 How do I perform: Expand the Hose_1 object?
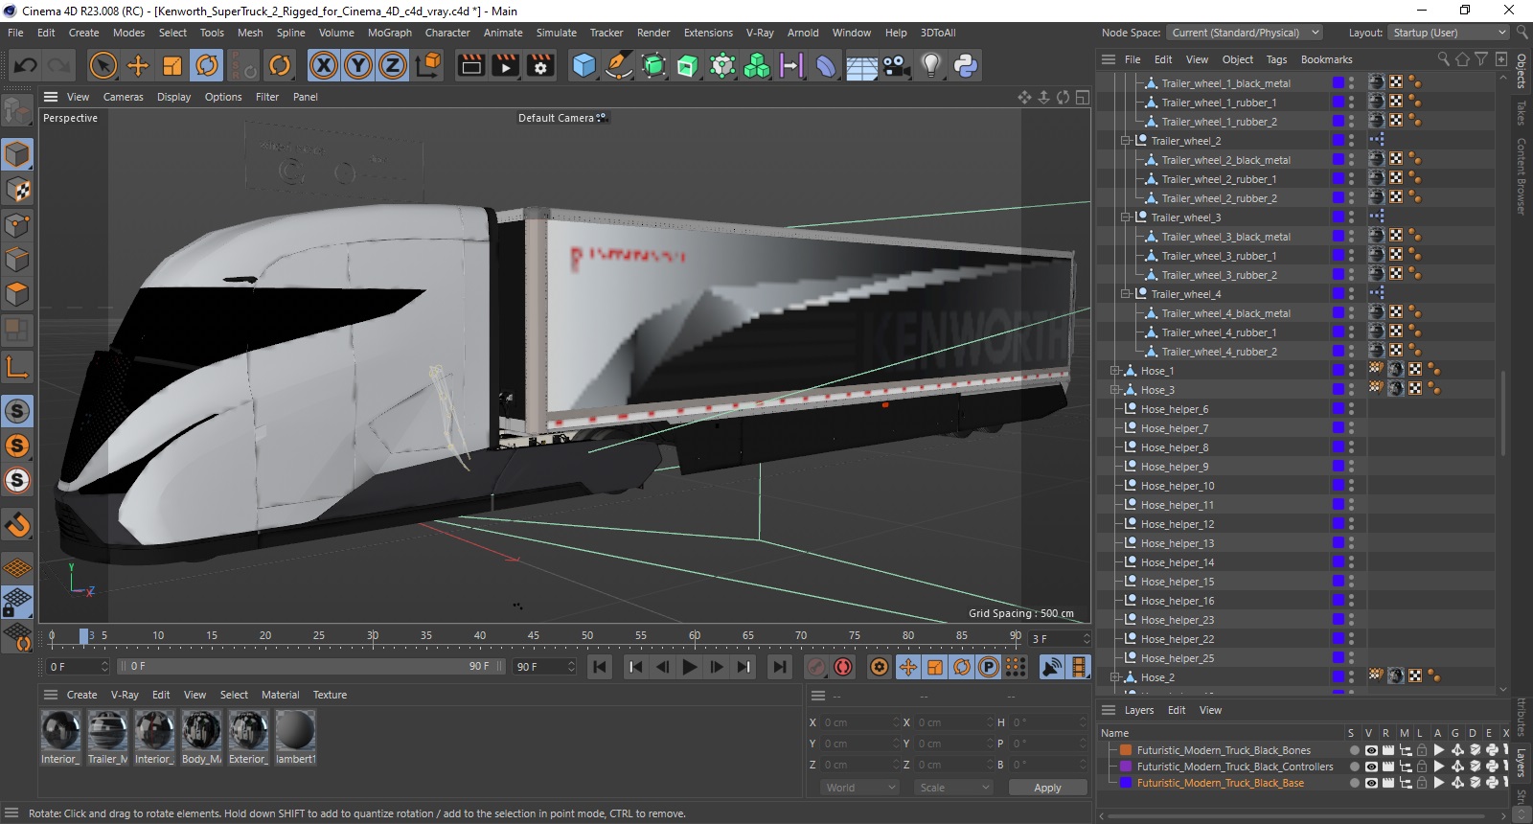1115,371
